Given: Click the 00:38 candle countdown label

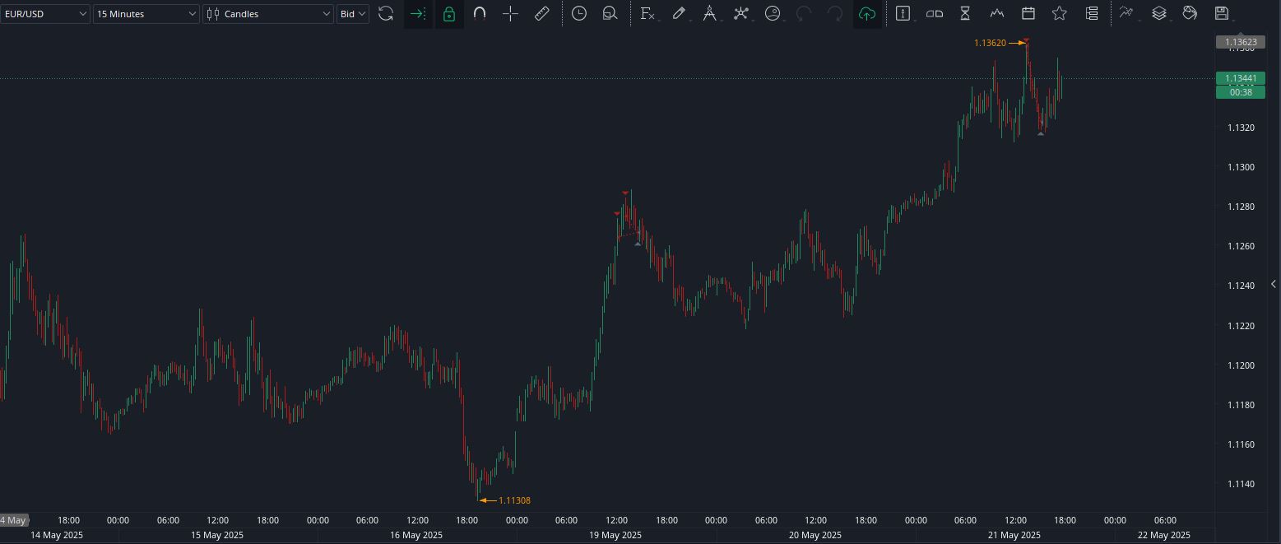Looking at the screenshot, I should [x=1240, y=92].
